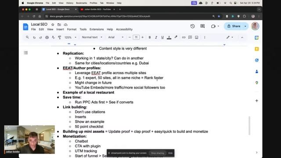
Task: Hide side panel chevron
Action: tap(256, 152)
